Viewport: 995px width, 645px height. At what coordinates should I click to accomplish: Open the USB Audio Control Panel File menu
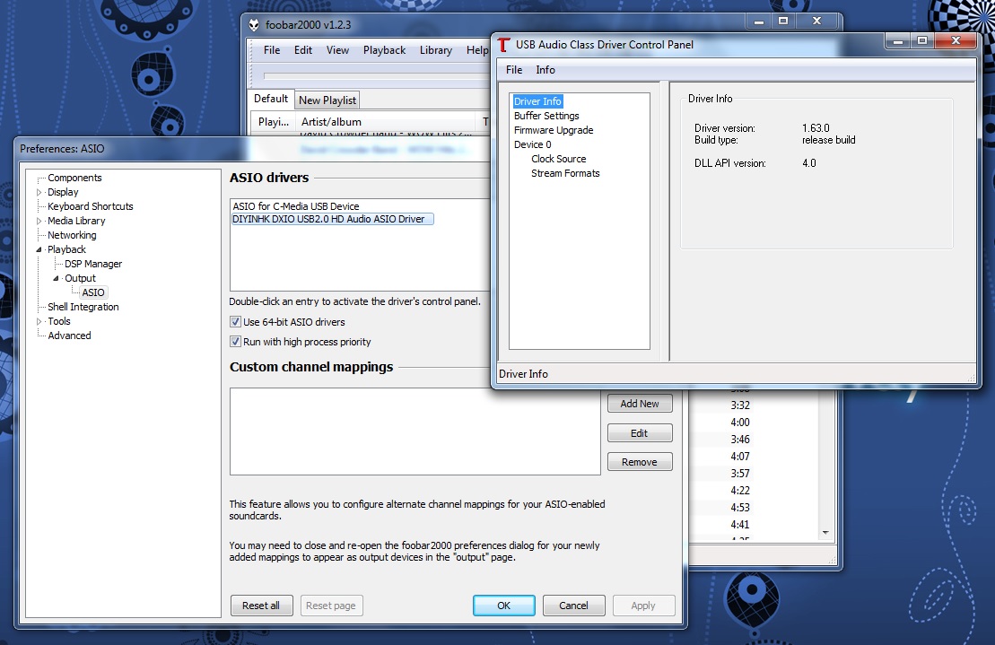click(x=514, y=70)
